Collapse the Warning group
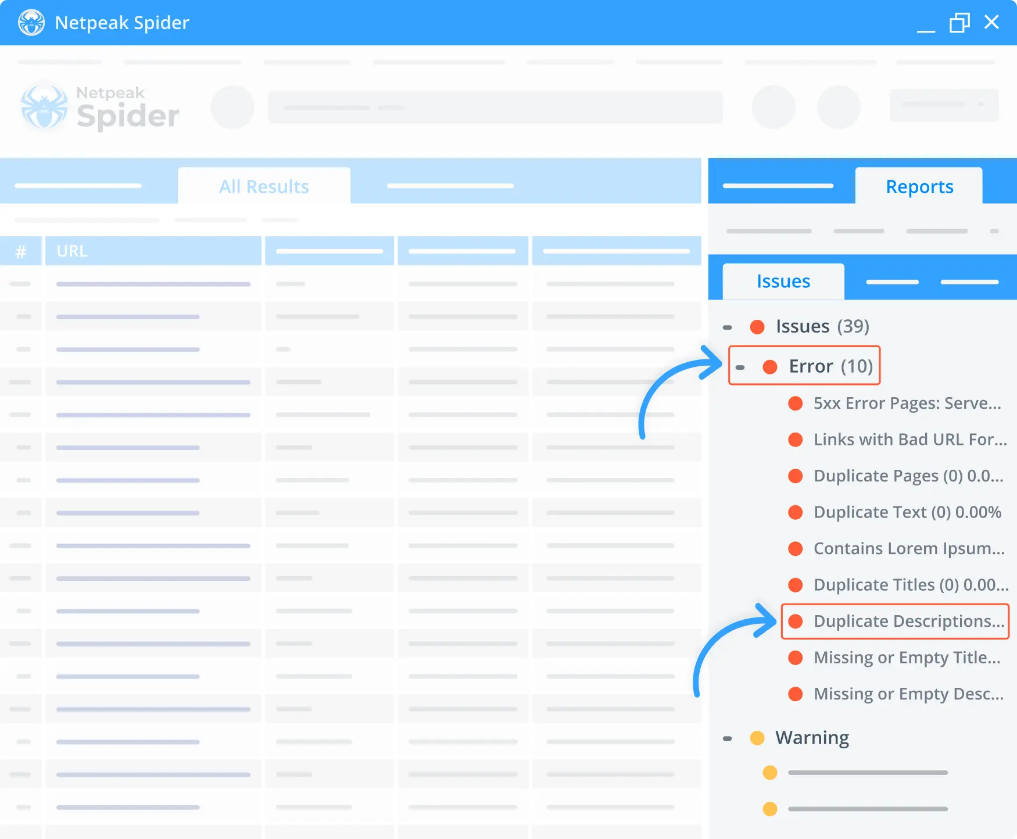 (727, 738)
